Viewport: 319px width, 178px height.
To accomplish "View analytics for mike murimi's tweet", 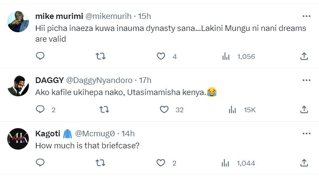I will click(225, 56).
